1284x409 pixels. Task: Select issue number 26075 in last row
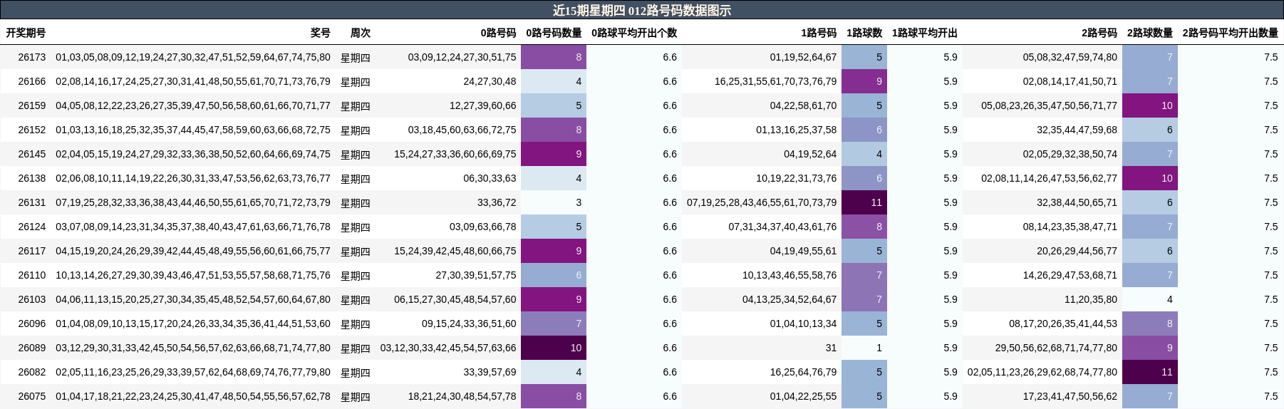[x=32, y=396]
